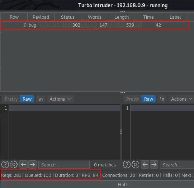This screenshot has width=194, height=188.
Task: Select the dots handle above the results table
Action: [123, 11]
